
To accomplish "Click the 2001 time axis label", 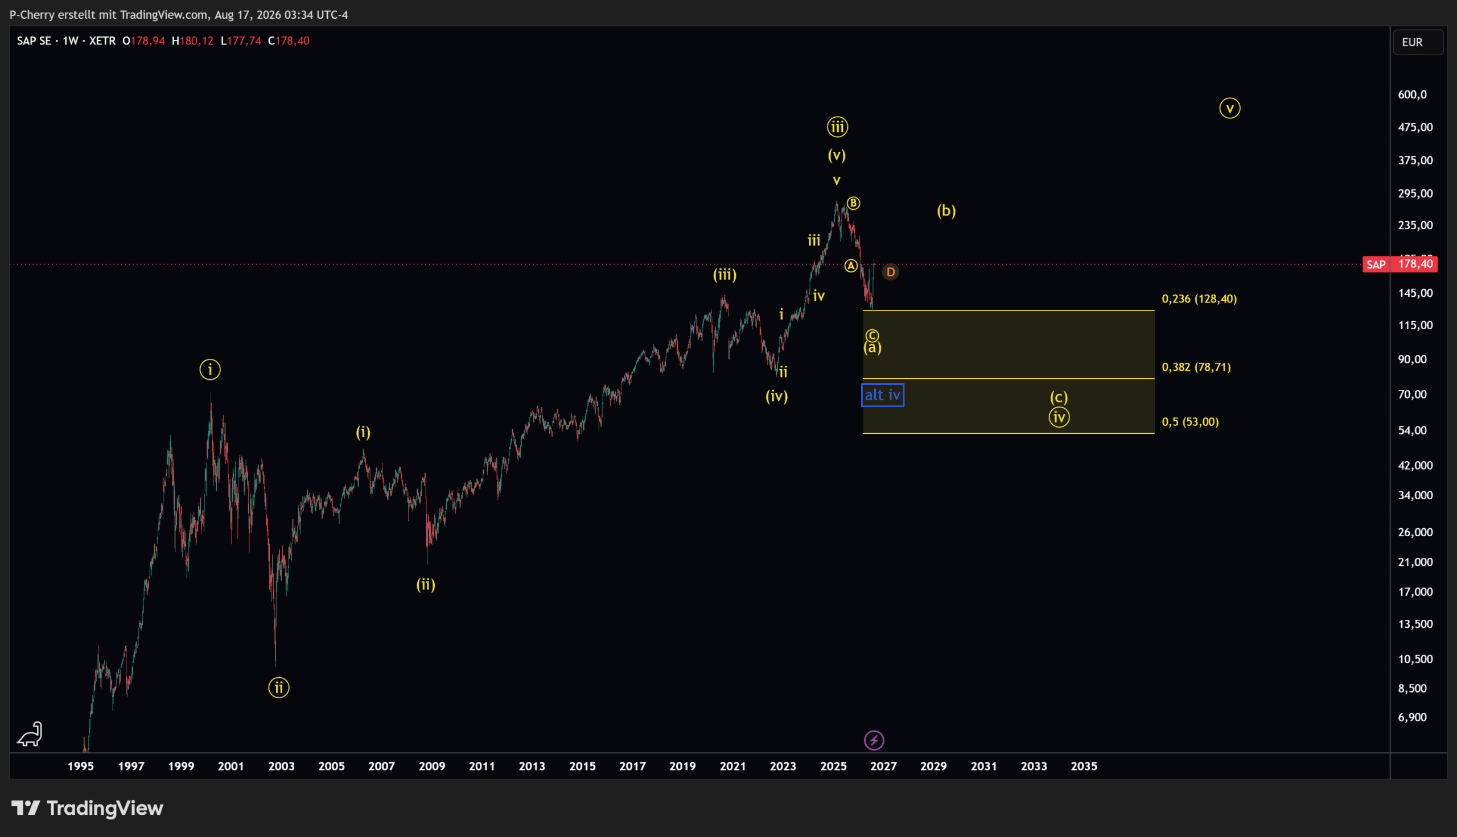I will click(231, 766).
